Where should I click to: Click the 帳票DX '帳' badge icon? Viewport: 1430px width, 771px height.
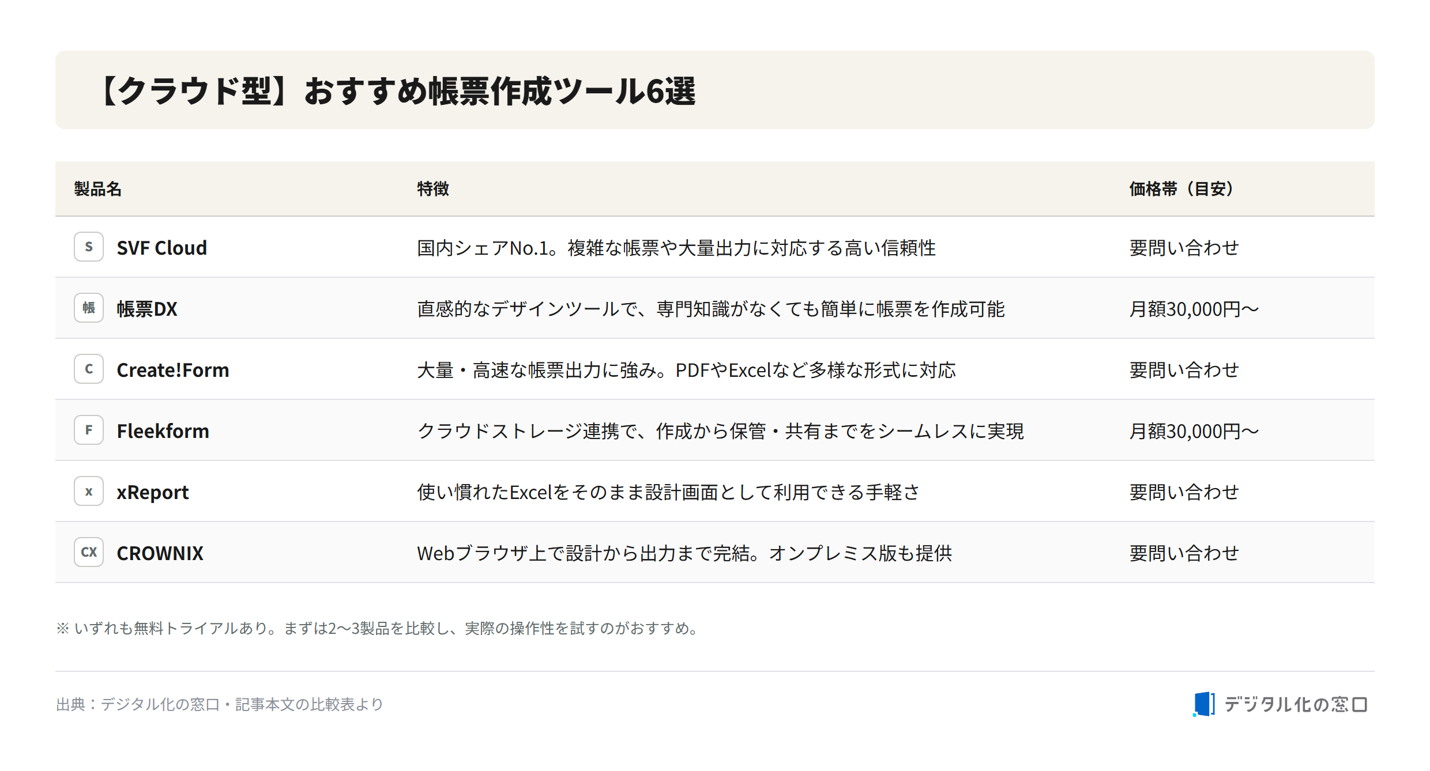coord(89,308)
